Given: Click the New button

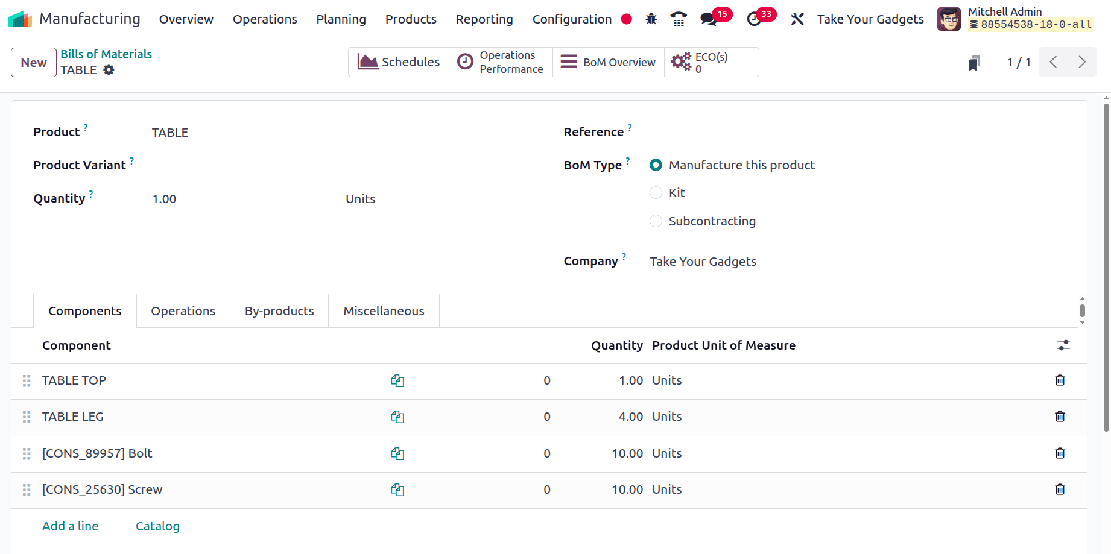Looking at the screenshot, I should (34, 63).
